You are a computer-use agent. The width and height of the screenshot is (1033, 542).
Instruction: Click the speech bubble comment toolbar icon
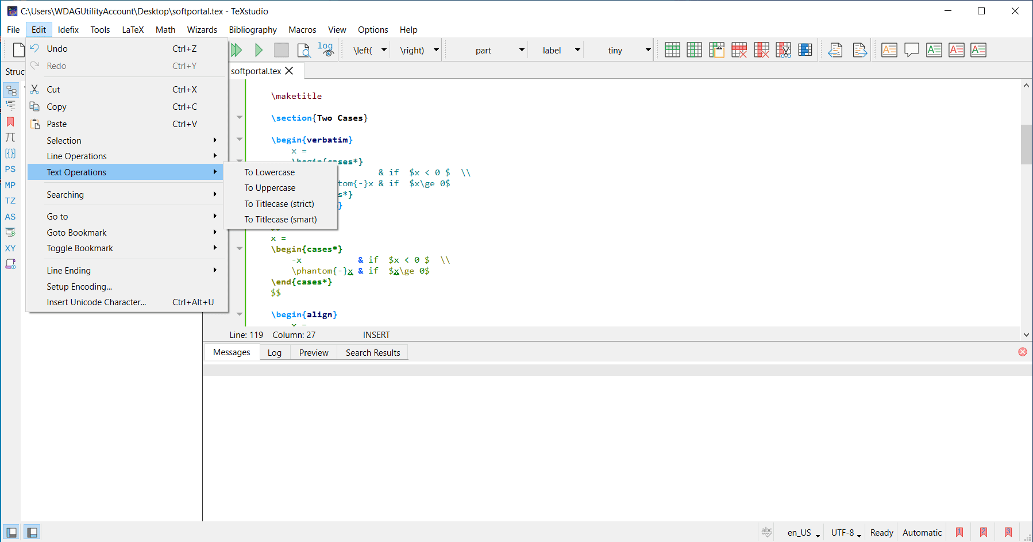click(x=911, y=50)
